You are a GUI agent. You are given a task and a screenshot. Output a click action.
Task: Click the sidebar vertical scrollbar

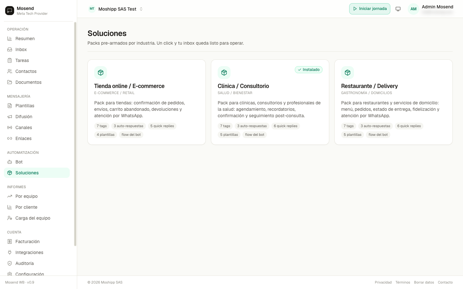pos(75,134)
